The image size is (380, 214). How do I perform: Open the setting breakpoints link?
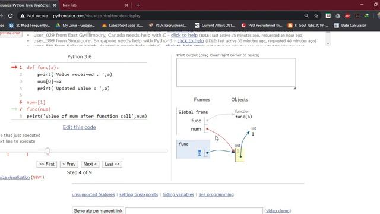[138, 194]
